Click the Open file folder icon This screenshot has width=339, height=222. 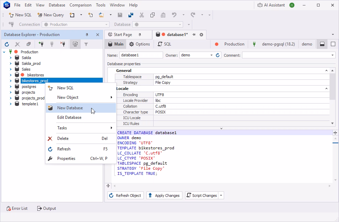click(101, 15)
